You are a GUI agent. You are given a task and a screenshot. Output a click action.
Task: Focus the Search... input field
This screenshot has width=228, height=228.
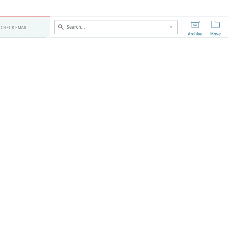click(x=116, y=27)
